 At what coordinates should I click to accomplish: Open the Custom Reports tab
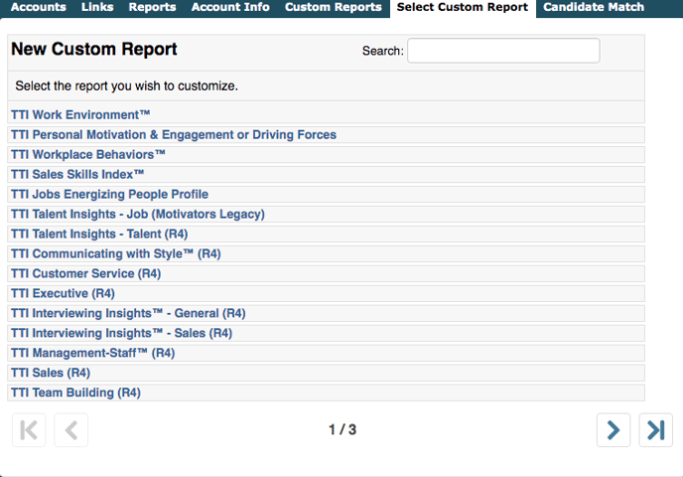(334, 7)
